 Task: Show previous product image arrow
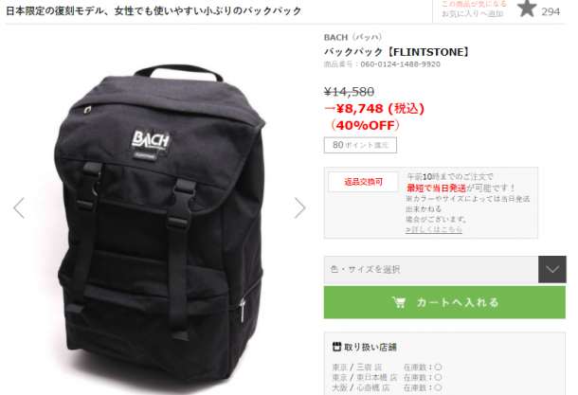coord(19,207)
